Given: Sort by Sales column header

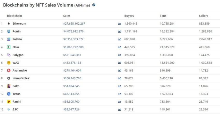Looking at the screenshot, I should (x=67, y=16).
